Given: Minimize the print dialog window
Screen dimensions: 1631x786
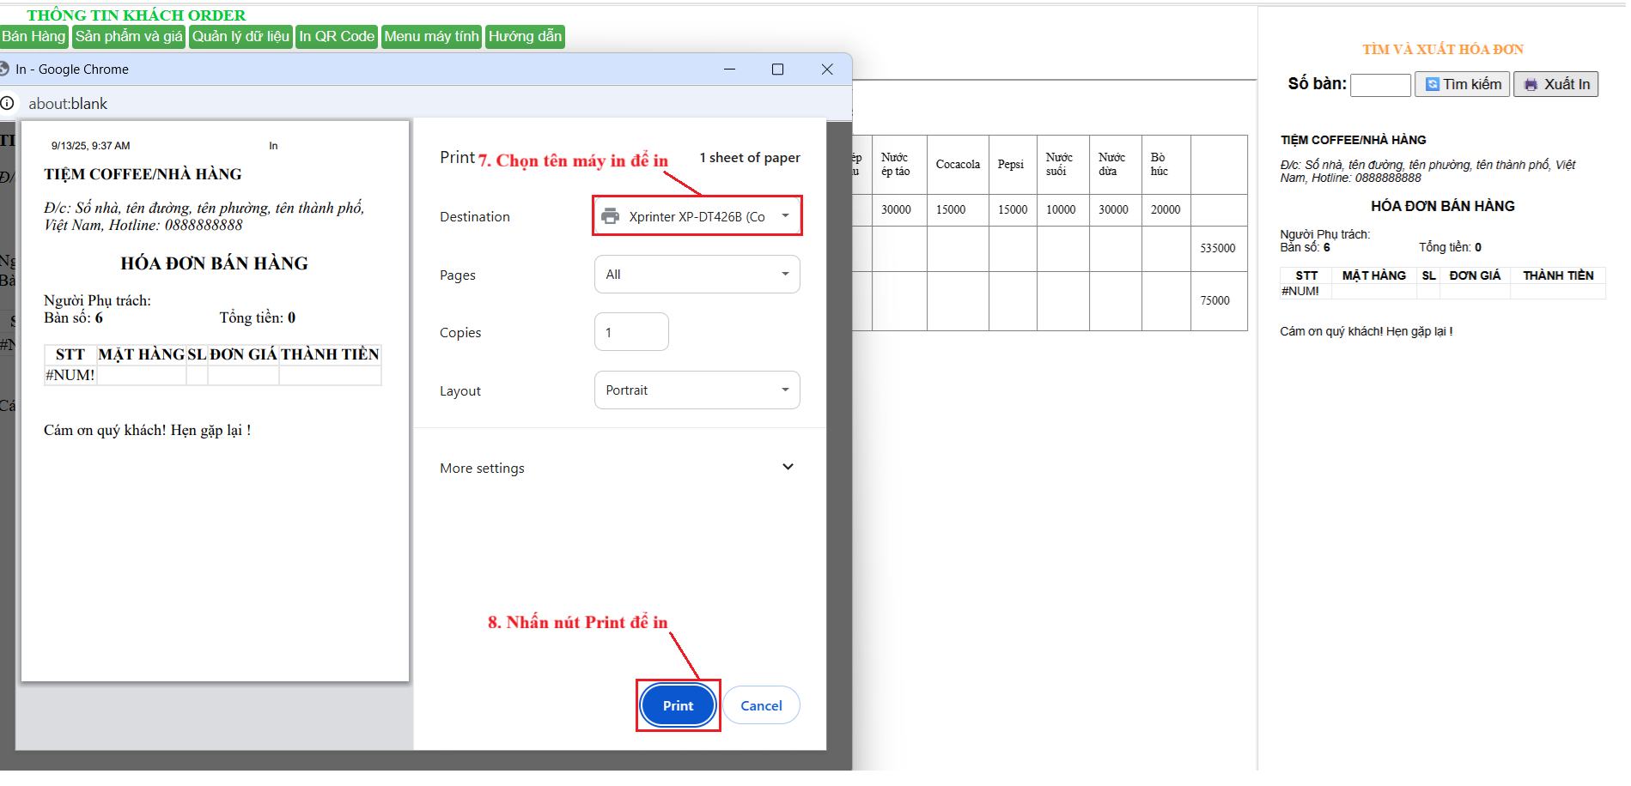Looking at the screenshot, I should tap(729, 70).
